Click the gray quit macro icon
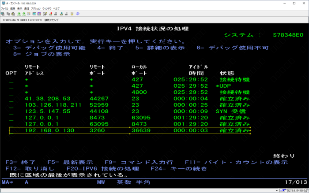The height and width of the screenshot is (193, 309). (66, 14)
